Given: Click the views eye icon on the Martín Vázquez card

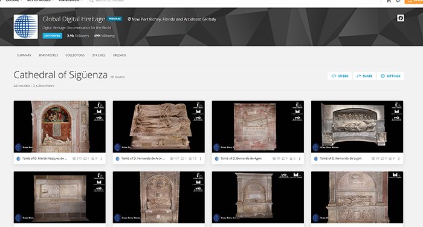Looking at the screenshot, I should (74, 159).
